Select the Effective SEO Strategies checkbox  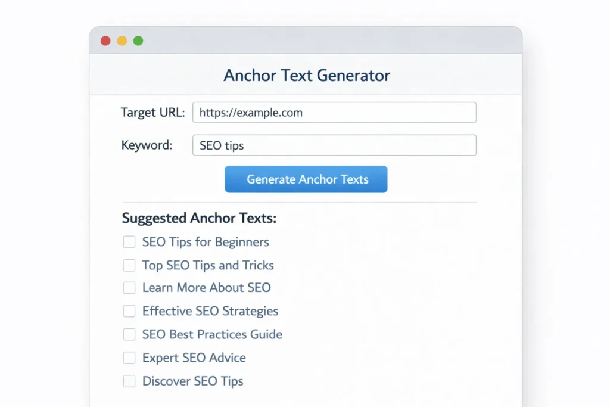tap(129, 311)
